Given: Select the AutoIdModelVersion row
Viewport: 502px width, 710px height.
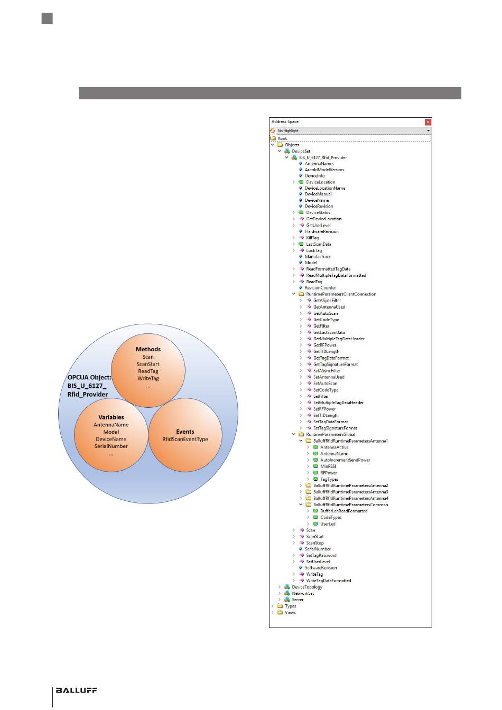Looking at the screenshot, I should pos(324,170).
